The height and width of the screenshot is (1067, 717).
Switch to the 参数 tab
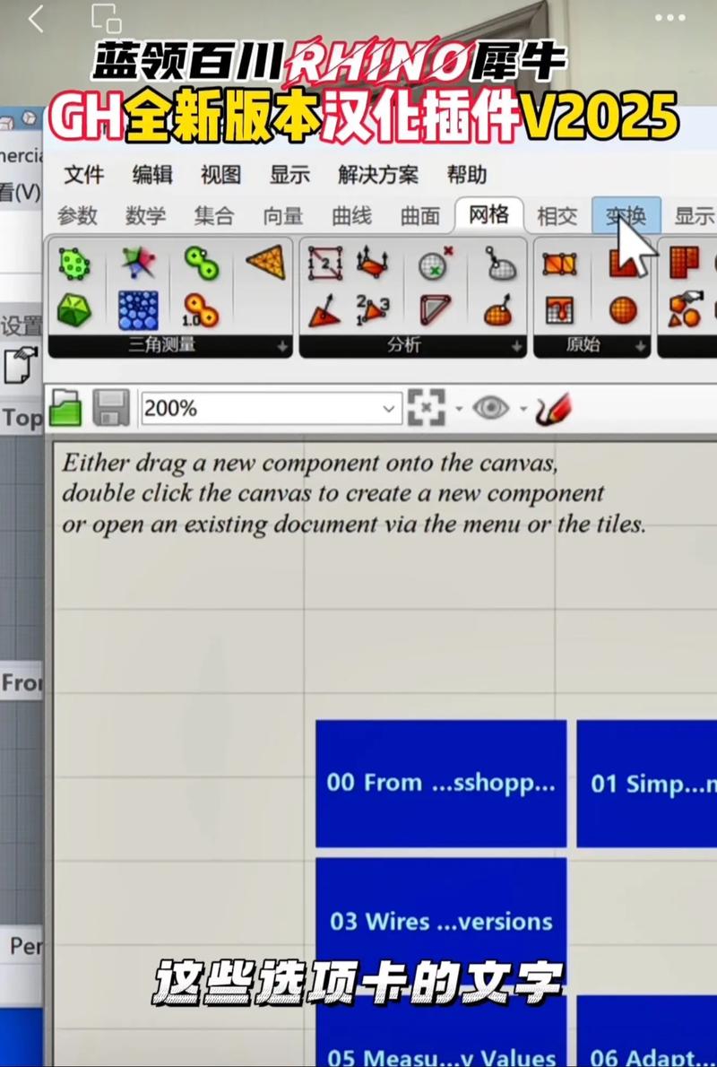(77, 216)
